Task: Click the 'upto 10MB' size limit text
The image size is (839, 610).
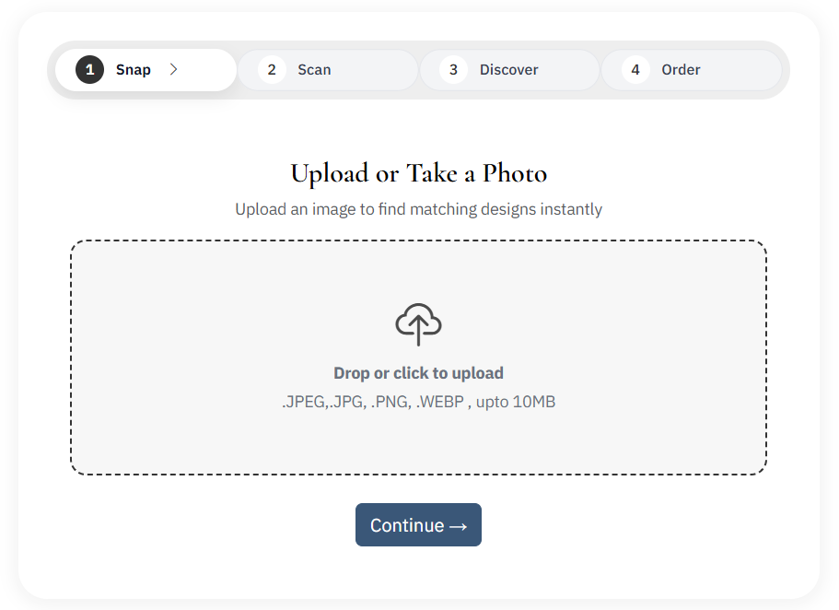Action: (516, 402)
